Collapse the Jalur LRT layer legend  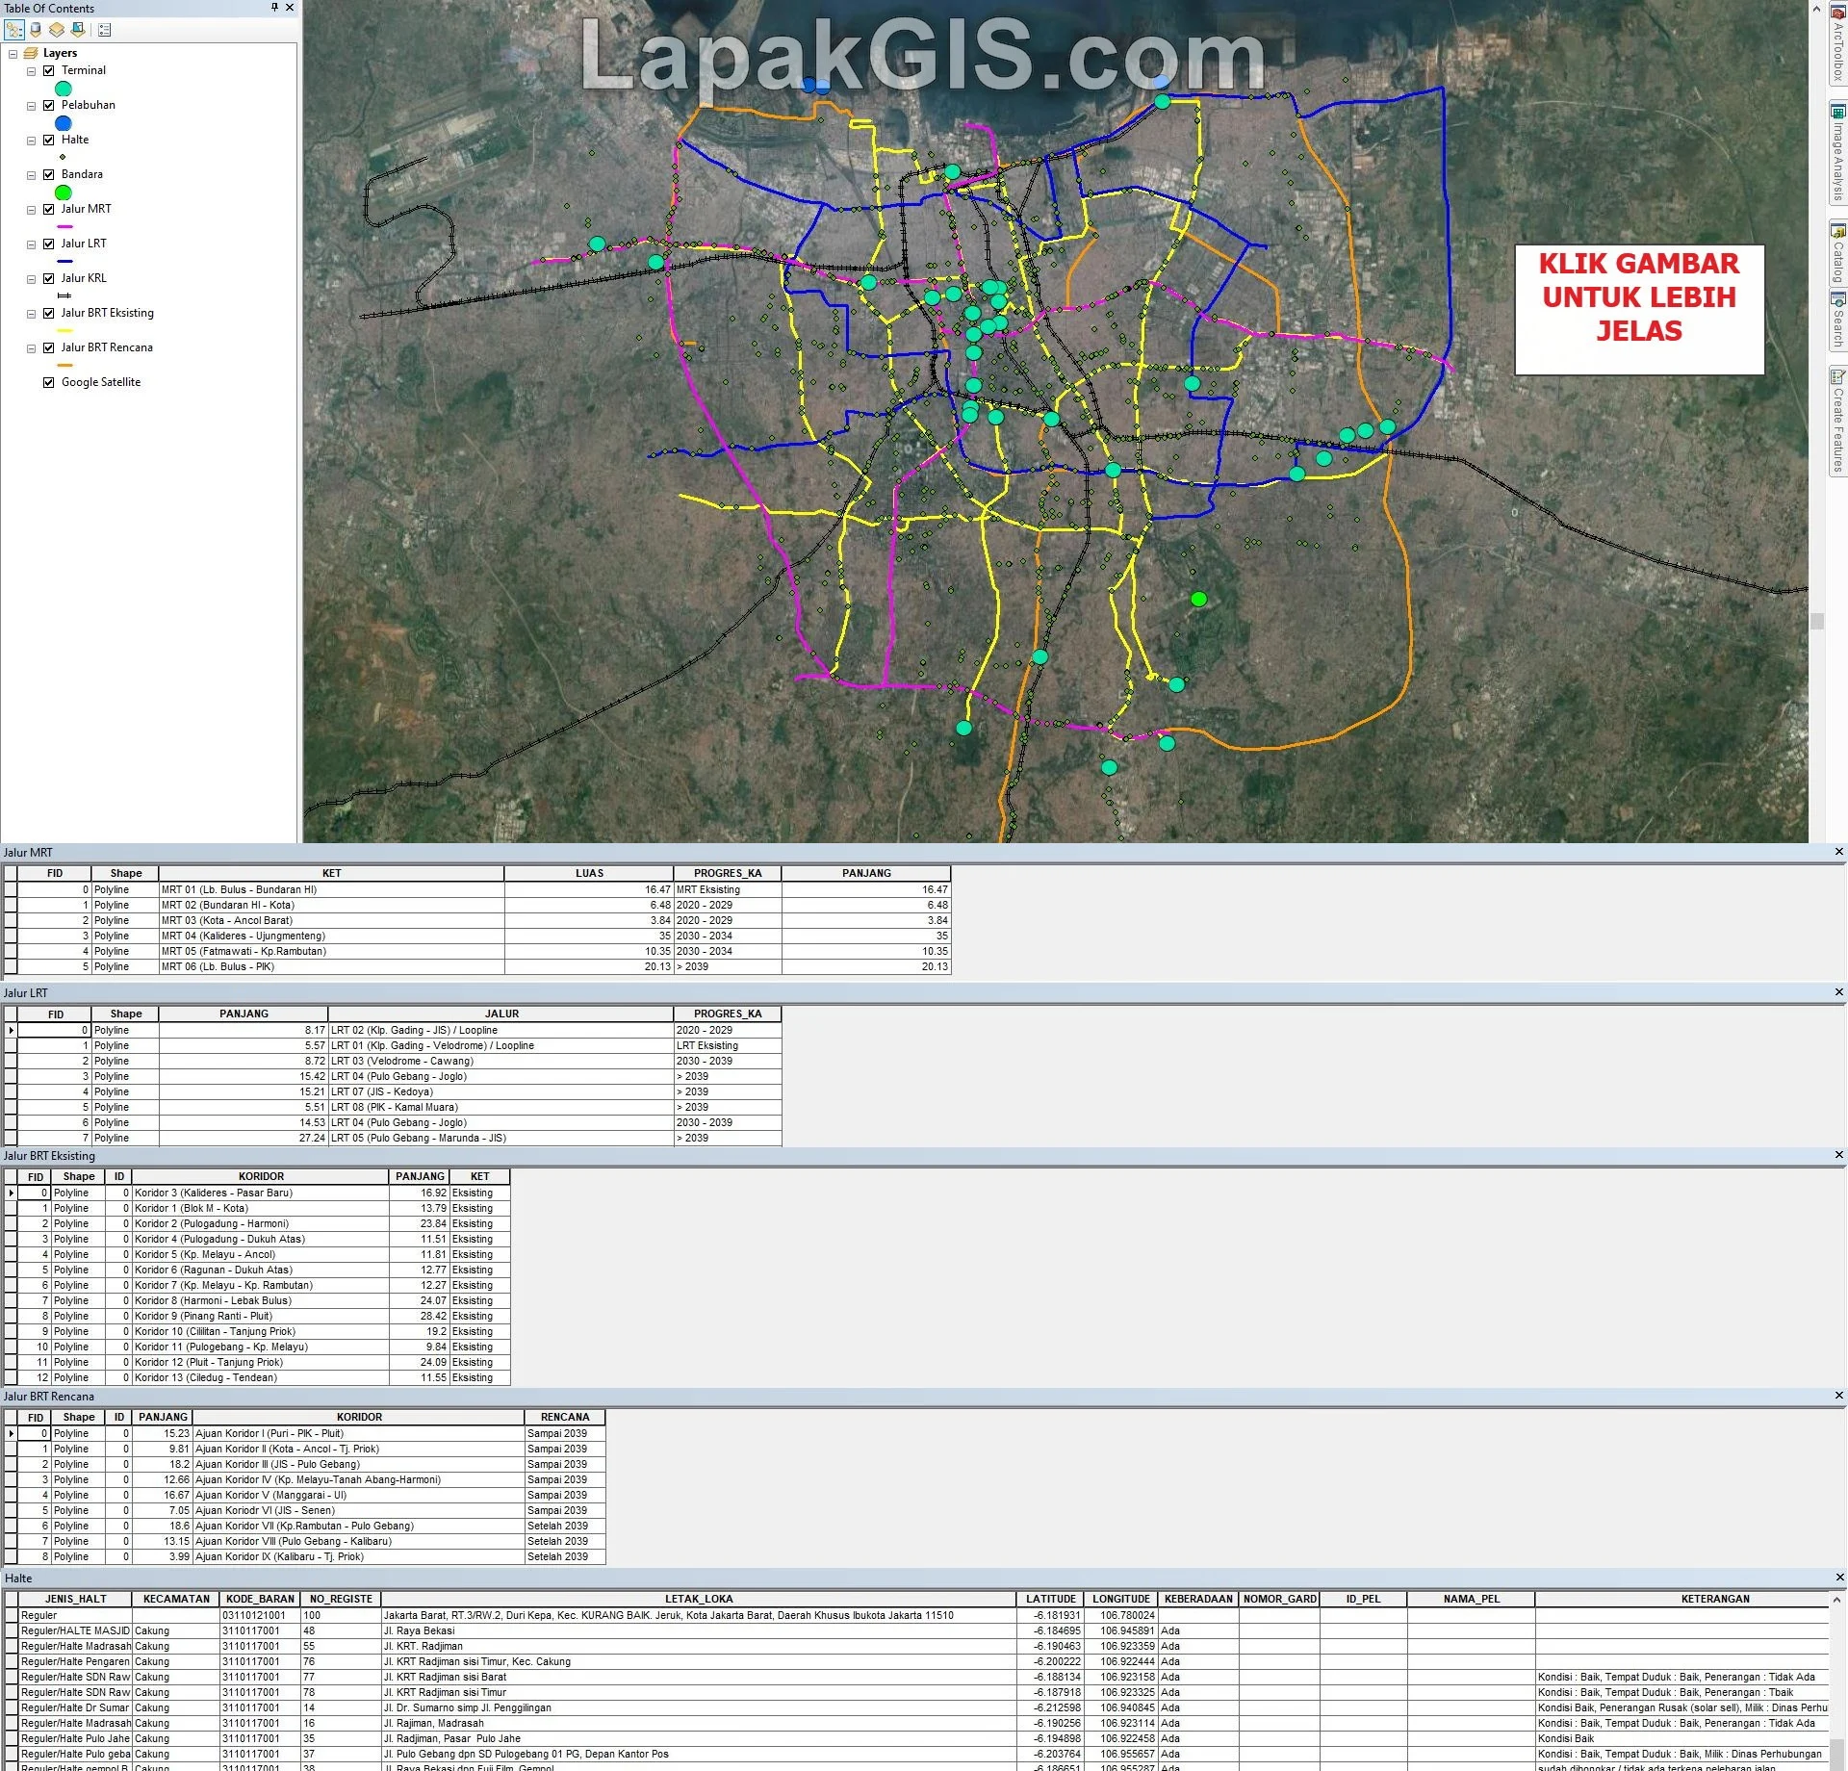coord(31,244)
